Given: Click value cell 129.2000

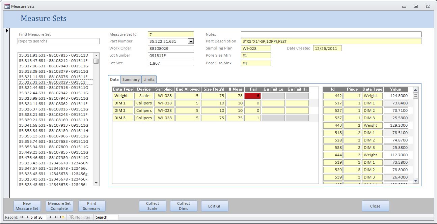Looking at the screenshot, I should point(396,125).
